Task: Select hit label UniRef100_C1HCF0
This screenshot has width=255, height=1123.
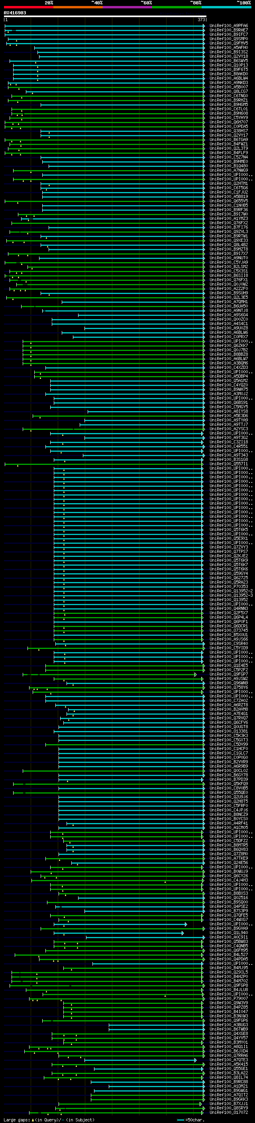Action: click(x=229, y=749)
